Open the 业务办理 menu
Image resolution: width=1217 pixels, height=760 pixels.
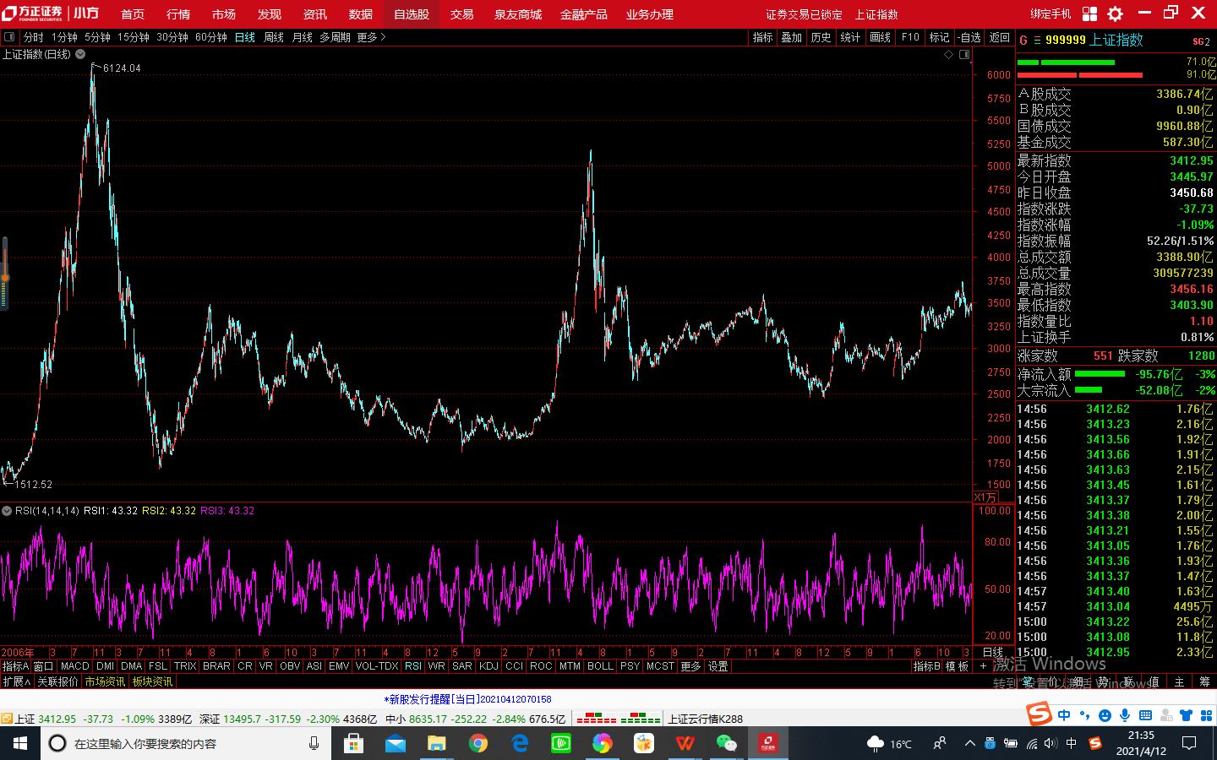(650, 14)
